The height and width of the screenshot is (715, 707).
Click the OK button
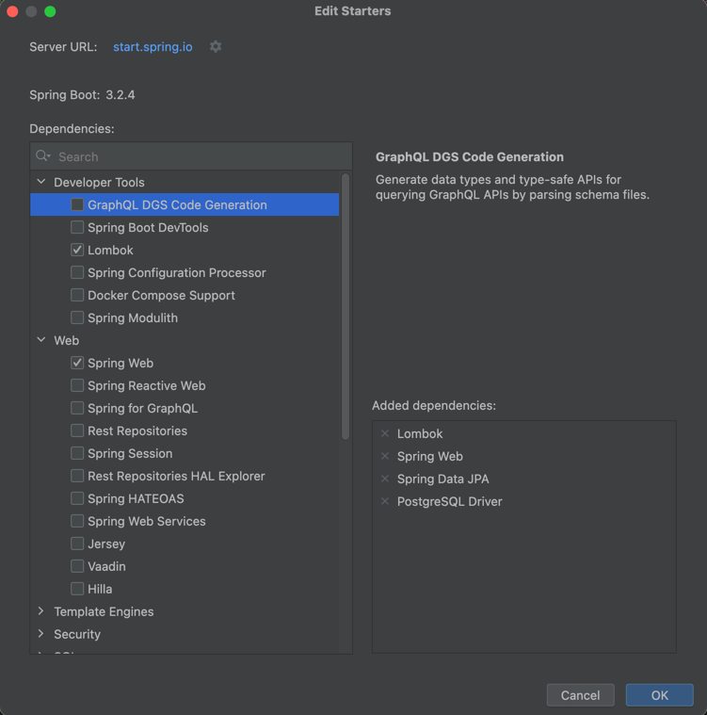[659, 695]
